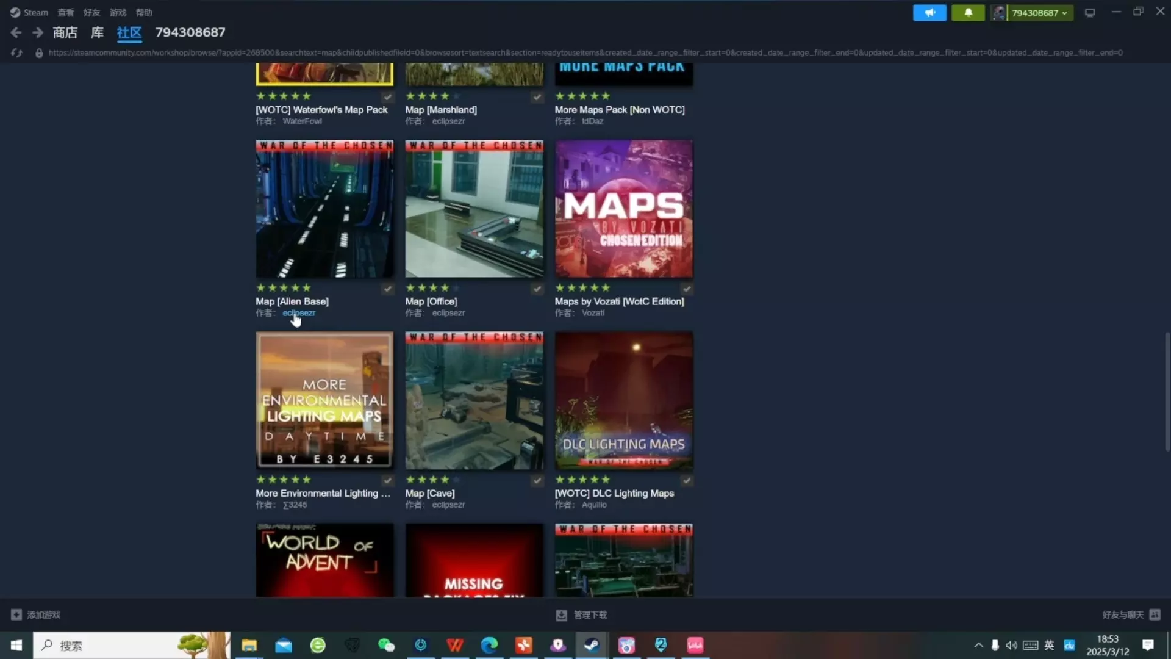Click the Windows taskbar search box

tap(132, 645)
